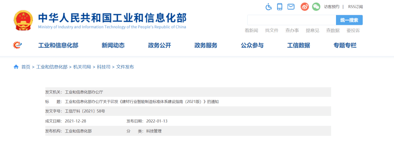Select the 查数据 search shortcut
394x143 pixels.
point(333,31)
